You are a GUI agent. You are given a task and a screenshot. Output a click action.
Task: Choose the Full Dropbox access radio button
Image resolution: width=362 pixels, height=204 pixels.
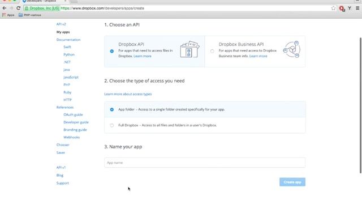[112, 125]
